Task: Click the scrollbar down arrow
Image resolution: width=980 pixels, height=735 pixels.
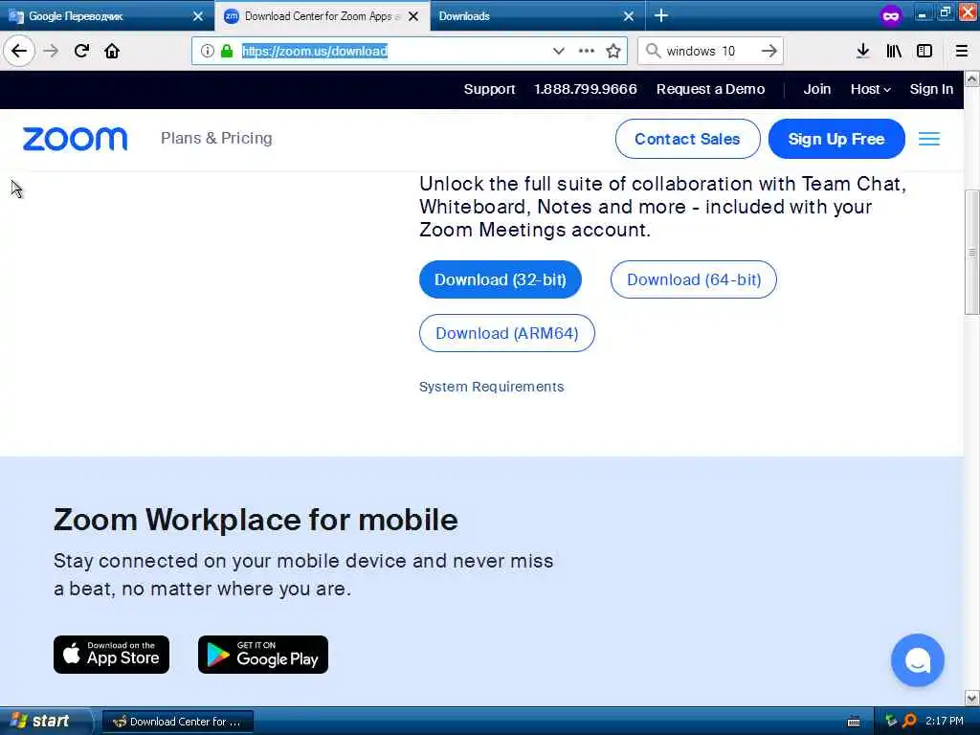Action: [x=971, y=698]
